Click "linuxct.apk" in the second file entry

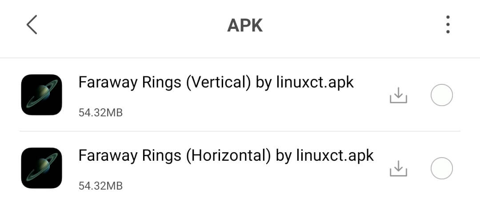[x=335, y=156]
